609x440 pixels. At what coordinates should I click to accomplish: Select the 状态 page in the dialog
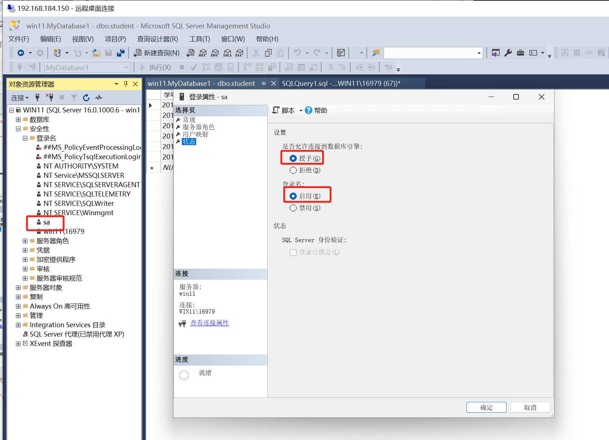(189, 141)
